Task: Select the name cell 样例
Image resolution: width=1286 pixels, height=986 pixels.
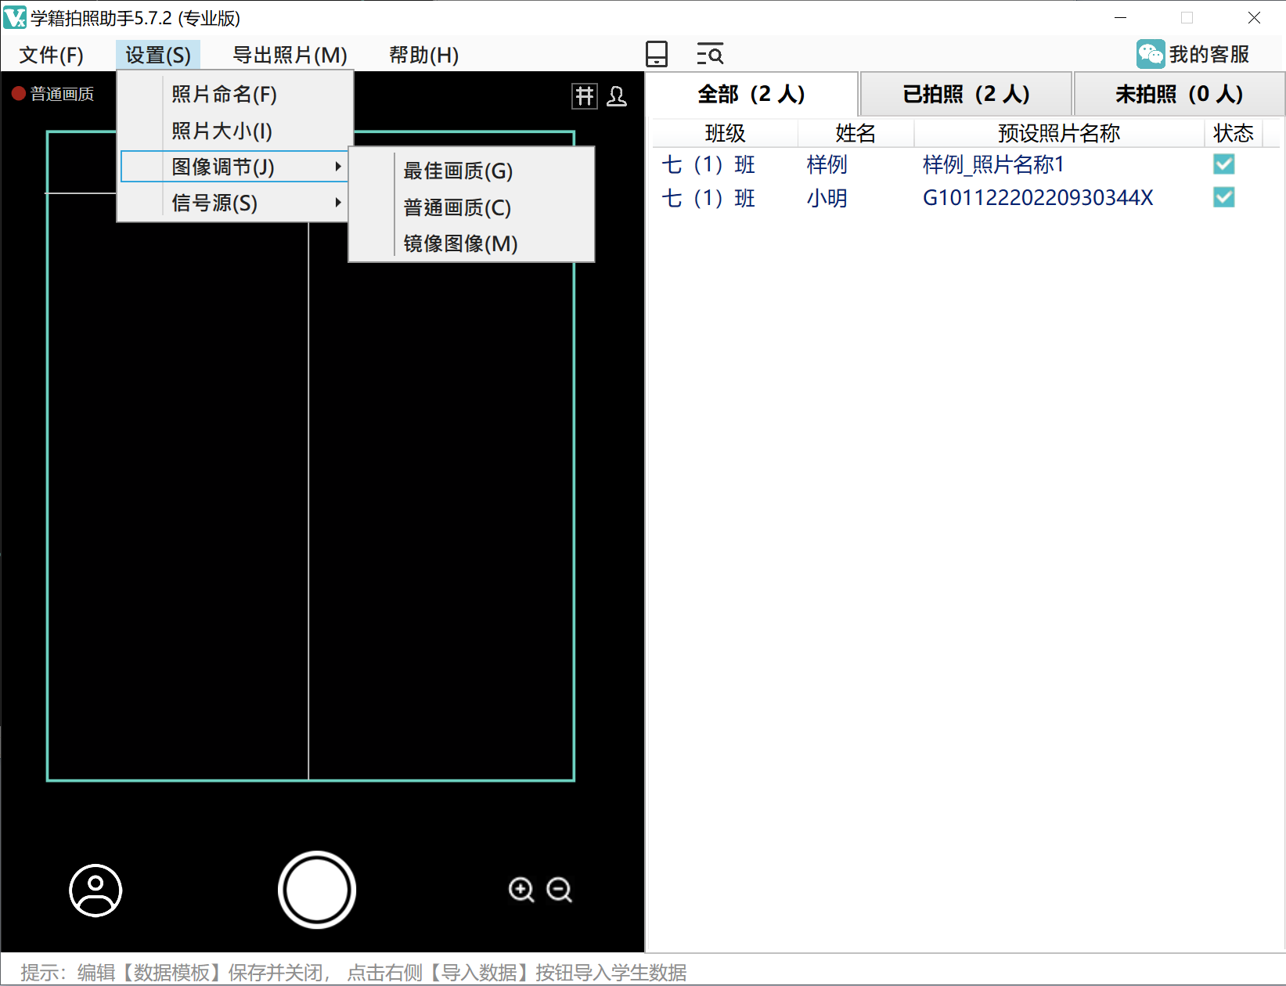Action: pos(827,164)
